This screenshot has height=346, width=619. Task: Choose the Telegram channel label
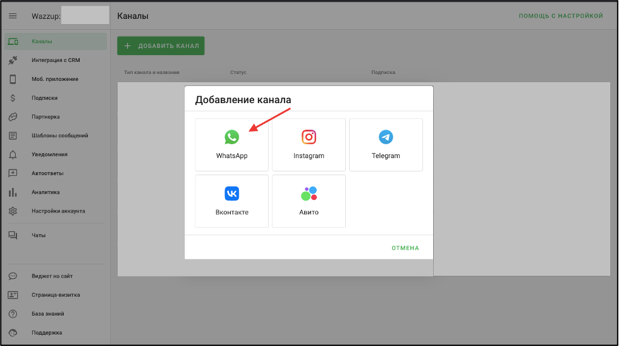[x=386, y=156]
